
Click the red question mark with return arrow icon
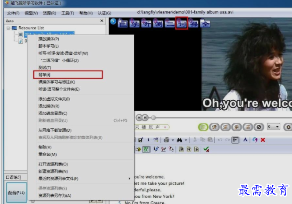click(x=164, y=149)
